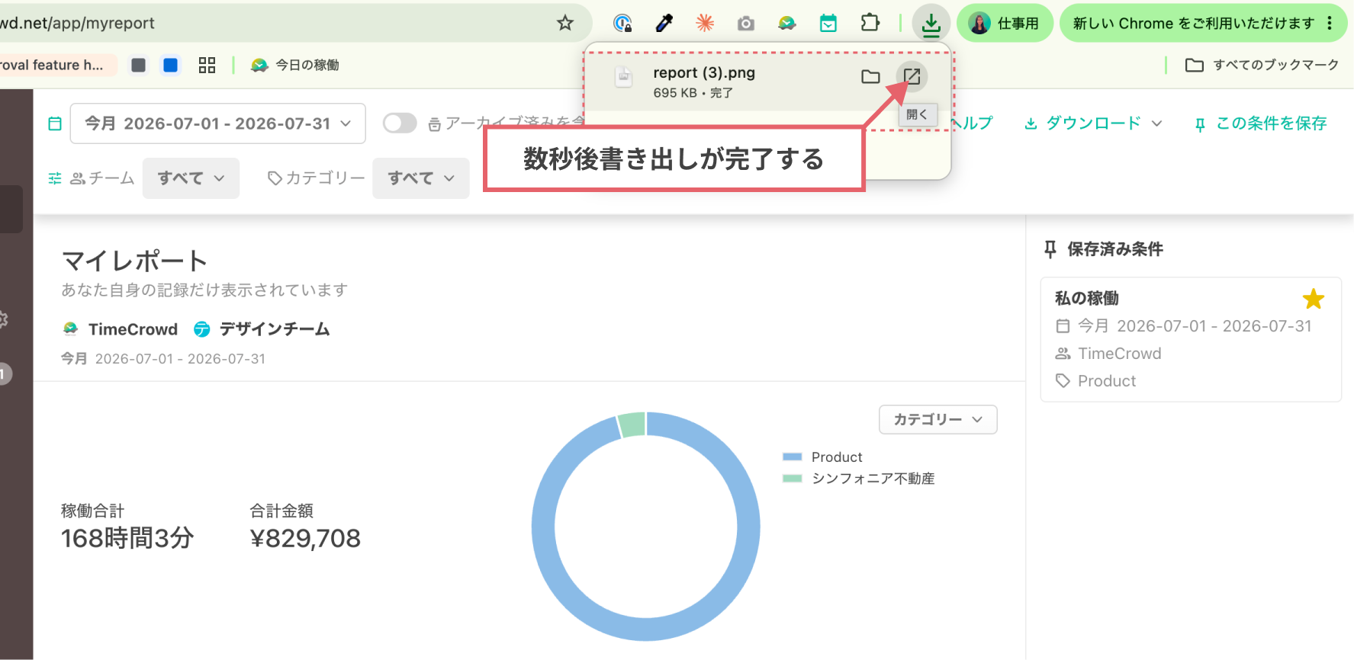Click the マイレポート page heading
Image resolution: width=1354 pixels, height=660 pixels.
134,261
